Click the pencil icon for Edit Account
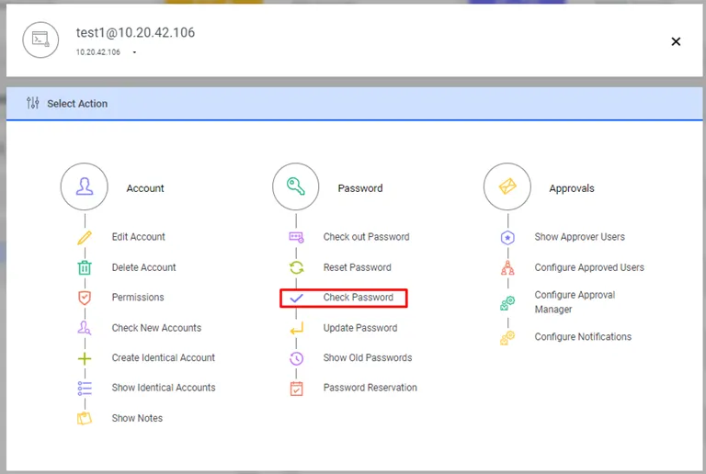 85,237
